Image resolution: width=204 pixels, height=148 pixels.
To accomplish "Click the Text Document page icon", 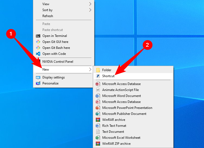I will click(98, 132).
